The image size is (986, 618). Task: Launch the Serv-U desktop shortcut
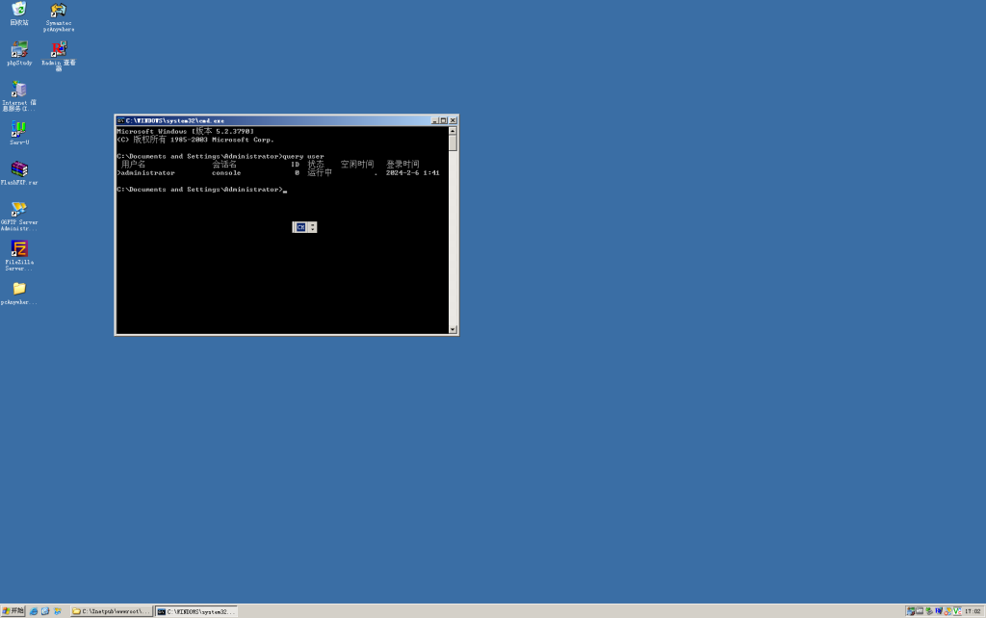[19, 129]
